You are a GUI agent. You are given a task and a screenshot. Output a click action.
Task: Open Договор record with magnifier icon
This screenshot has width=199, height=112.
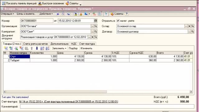(192, 31)
